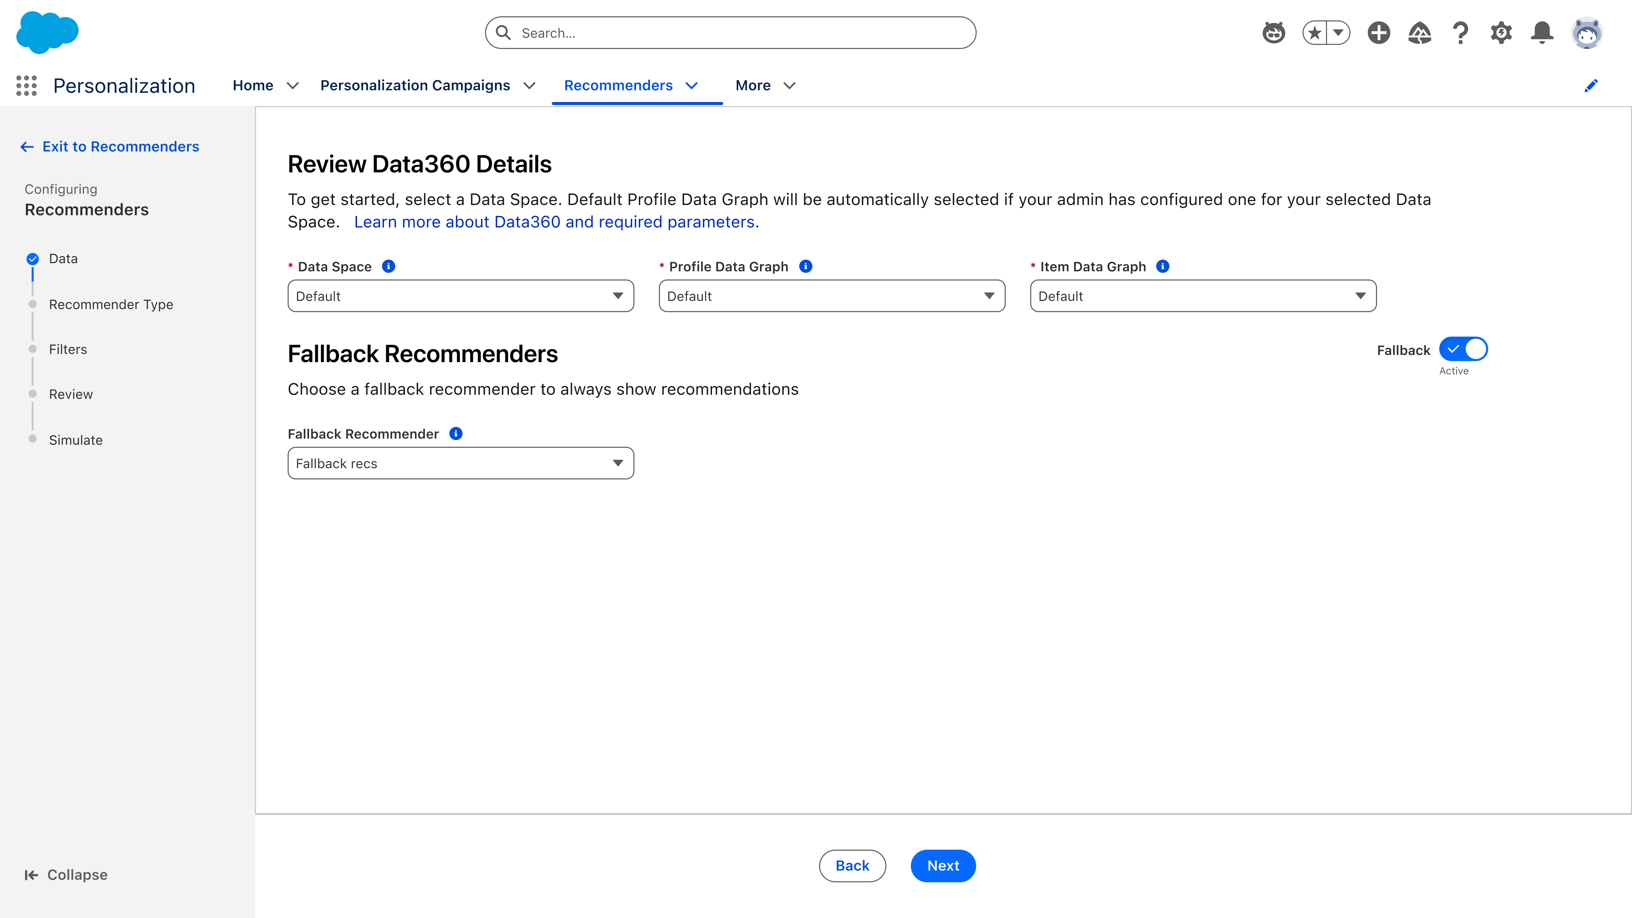Go to the Simulate step
The image size is (1632, 918).
[x=75, y=440]
